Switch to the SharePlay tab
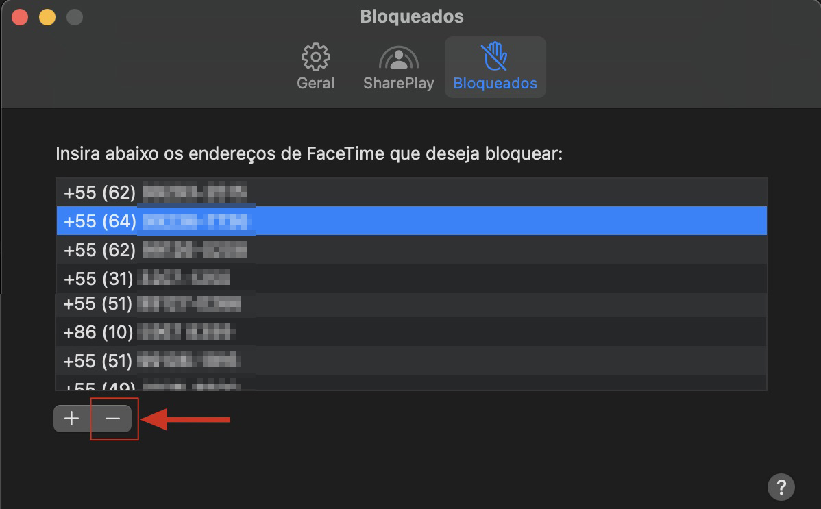This screenshot has height=509, width=821. (x=397, y=83)
